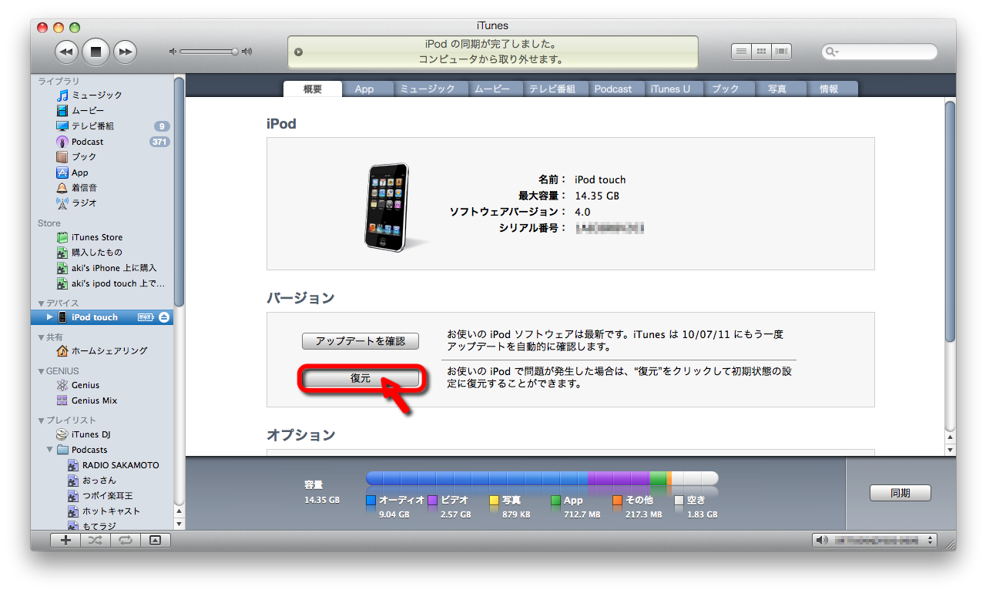986x593 pixels.
Task: Click the 同期 sync button
Action: (900, 493)
